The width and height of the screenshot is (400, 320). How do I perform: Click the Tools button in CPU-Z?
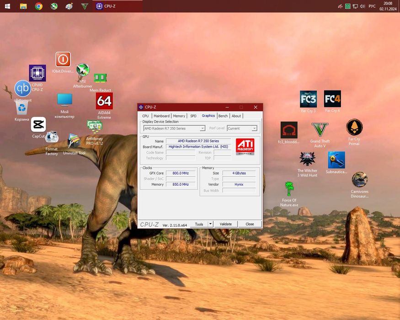pyautogui.click(x=199, y=224)
